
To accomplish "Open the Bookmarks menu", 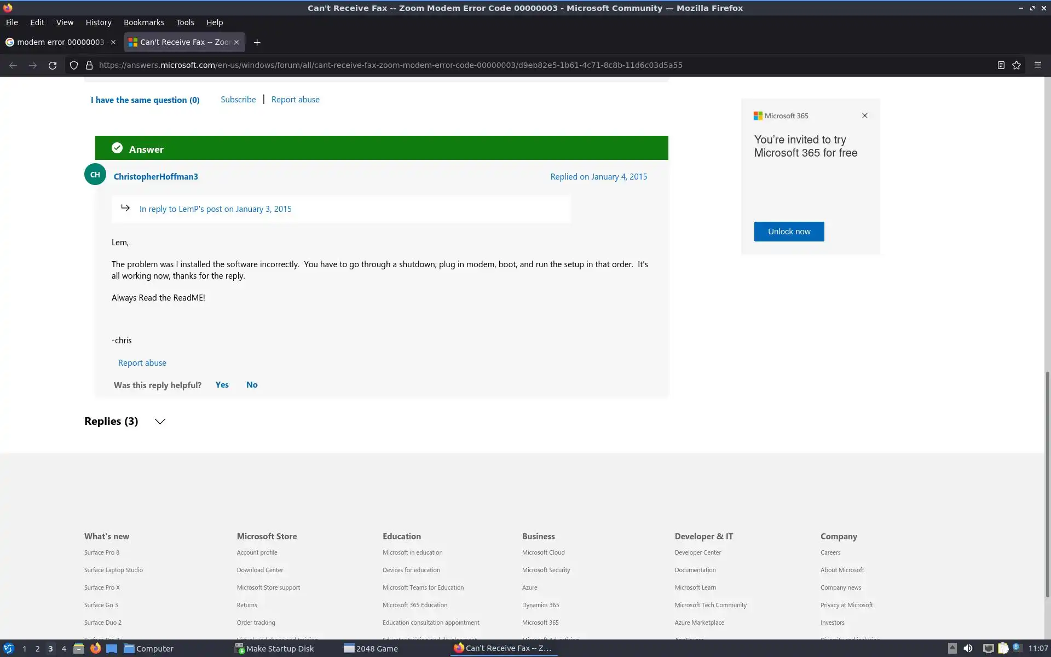I will (x=143, y=22).
